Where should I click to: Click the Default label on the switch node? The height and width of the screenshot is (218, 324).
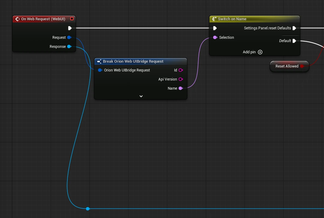coord(285,41)
